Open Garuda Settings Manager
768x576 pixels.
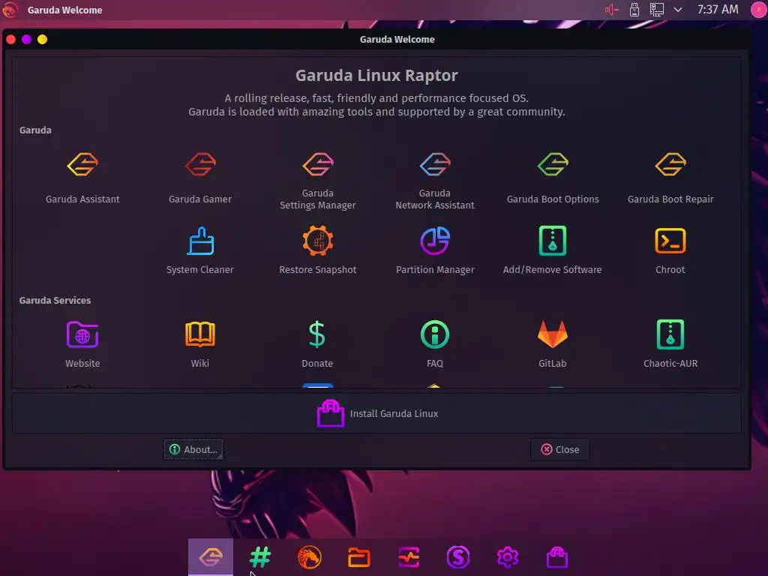tap(317, 180)
